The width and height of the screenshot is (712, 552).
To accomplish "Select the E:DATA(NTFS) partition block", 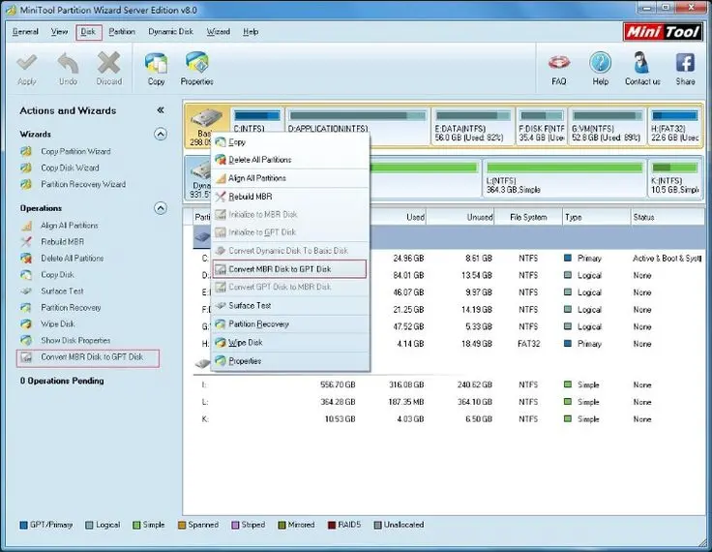I will coord(472,126).
